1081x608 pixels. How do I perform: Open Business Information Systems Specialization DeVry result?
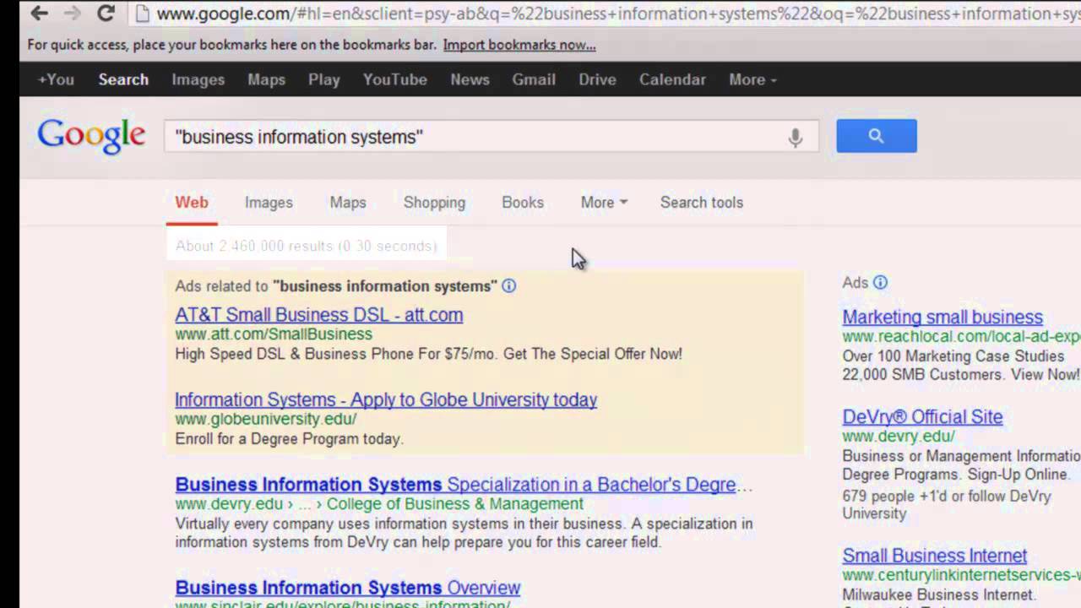click(464, 485)
